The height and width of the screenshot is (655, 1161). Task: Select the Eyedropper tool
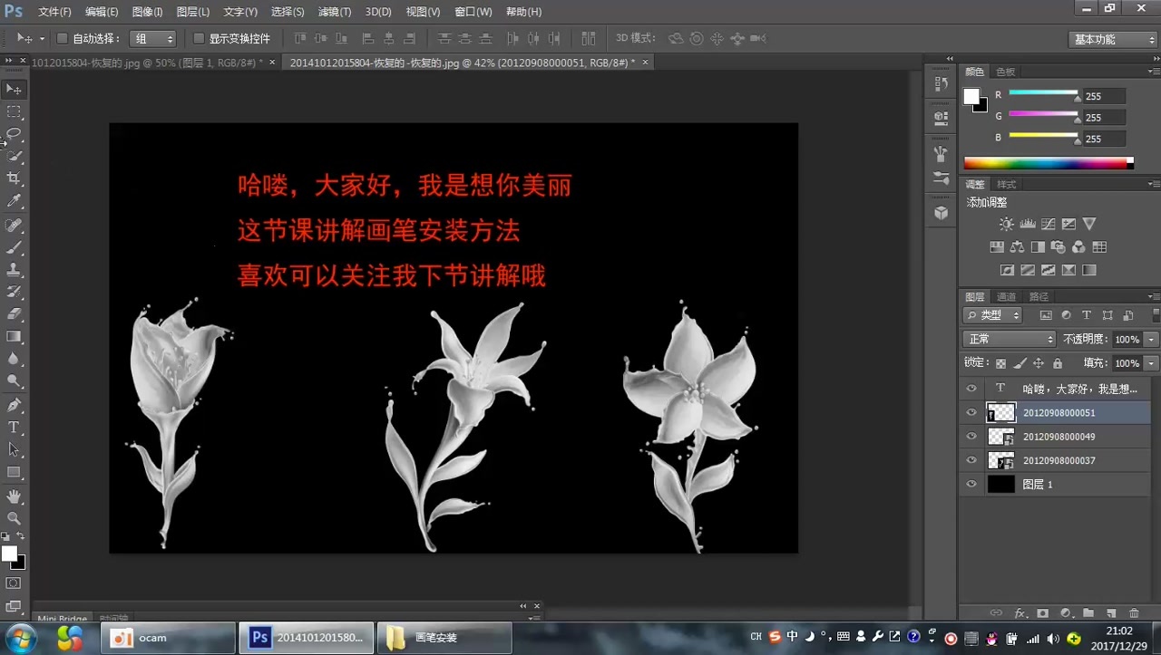[x=14, y=201]
